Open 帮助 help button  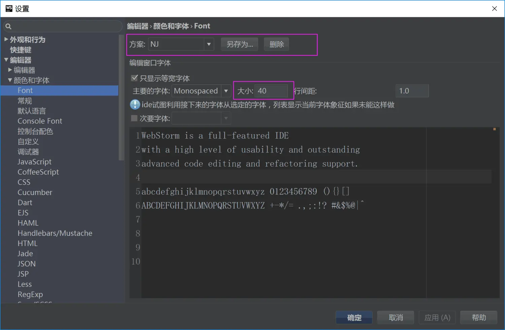coord(479,318)
